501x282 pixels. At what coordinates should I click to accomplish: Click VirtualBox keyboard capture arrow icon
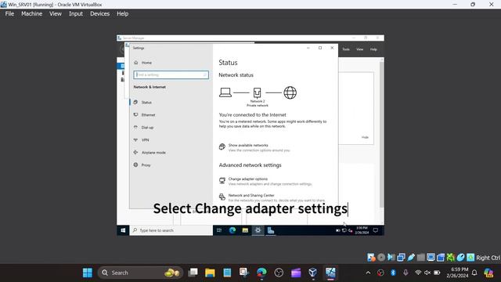(x=470, y=258)
